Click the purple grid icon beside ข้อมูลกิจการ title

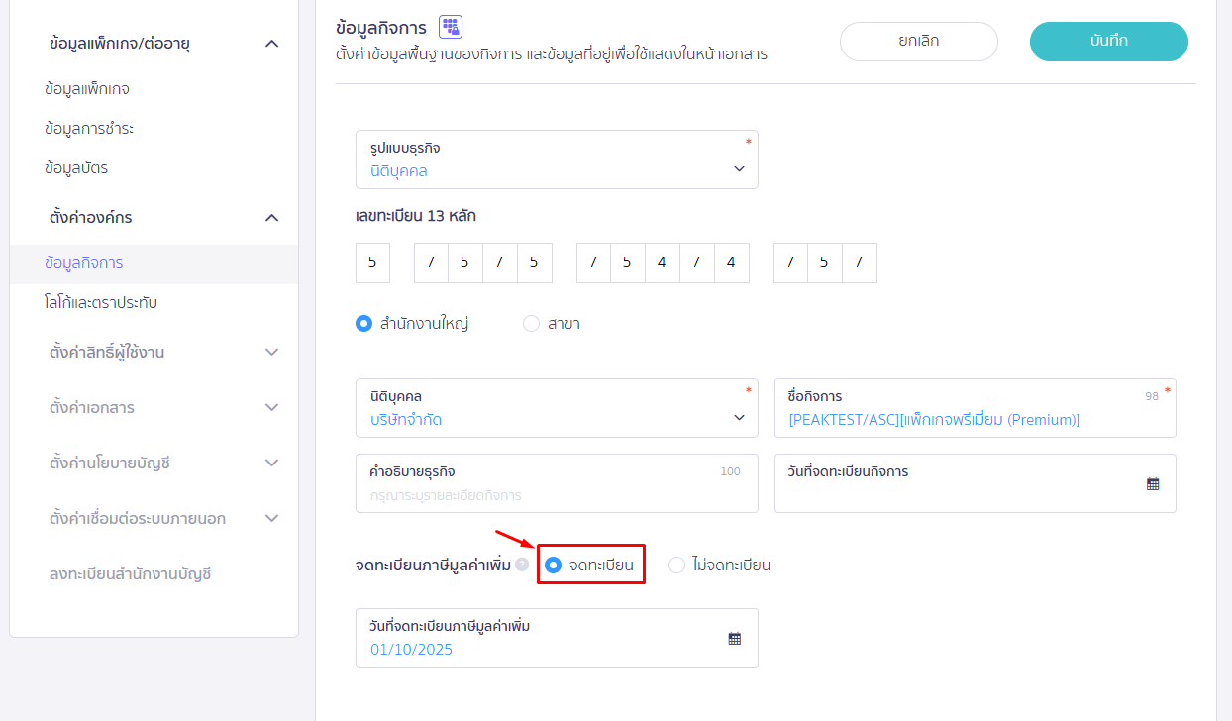coord(451,27)
